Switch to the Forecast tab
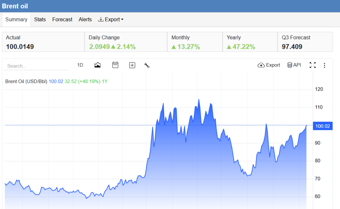The image size is (340, 209). (62, 20)
